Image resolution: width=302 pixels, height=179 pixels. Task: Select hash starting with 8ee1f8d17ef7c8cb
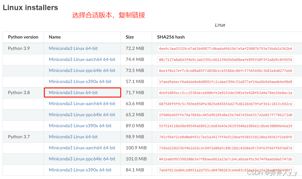(226, 71)
